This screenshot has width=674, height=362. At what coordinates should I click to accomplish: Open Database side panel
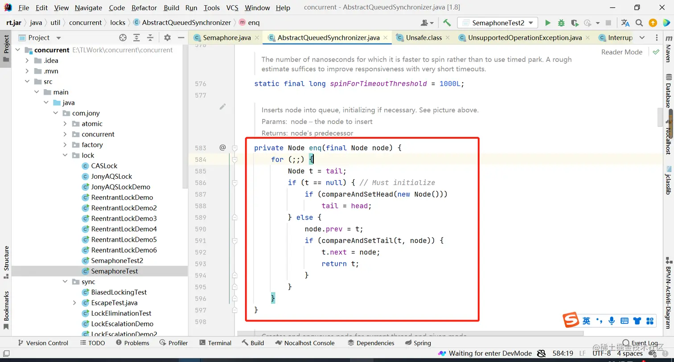coord(668,91)
